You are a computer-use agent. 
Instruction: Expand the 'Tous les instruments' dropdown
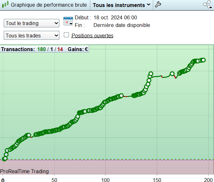[x=121, y=5]
